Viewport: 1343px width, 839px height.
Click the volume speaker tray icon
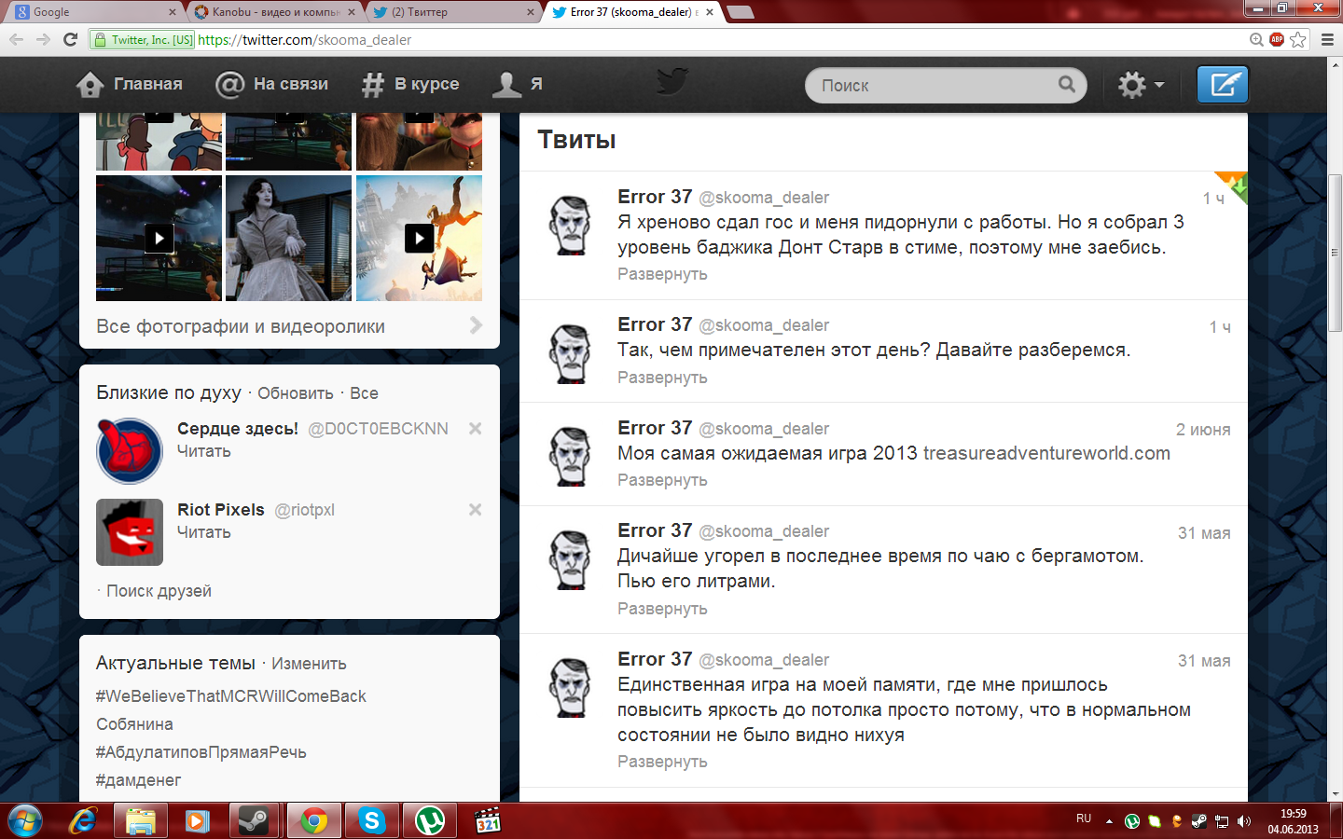1243,821
